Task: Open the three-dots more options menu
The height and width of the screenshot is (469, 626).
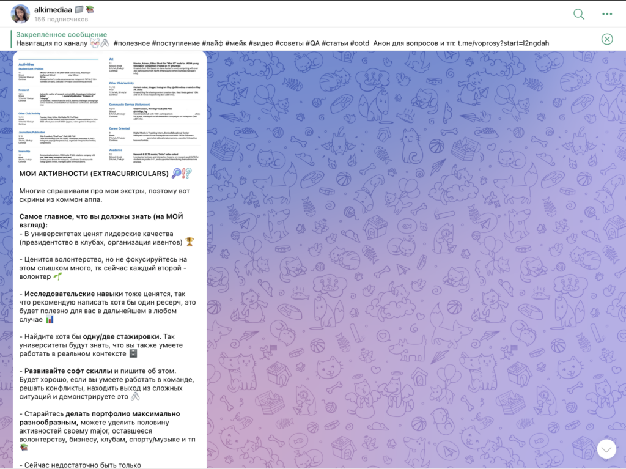Action: click(606, 14)
